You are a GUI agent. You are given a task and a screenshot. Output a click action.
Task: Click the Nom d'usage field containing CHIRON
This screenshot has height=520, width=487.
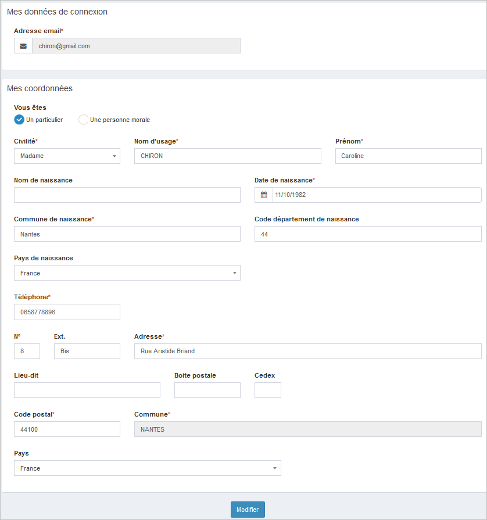click(x=227, y=156)
